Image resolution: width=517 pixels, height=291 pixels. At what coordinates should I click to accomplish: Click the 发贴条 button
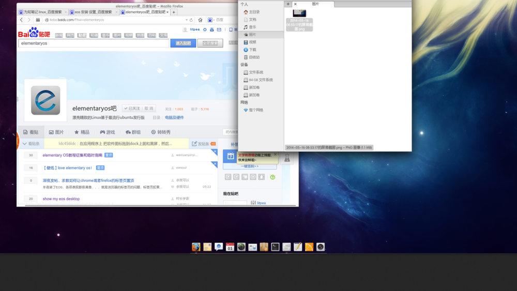coord(203,144)
